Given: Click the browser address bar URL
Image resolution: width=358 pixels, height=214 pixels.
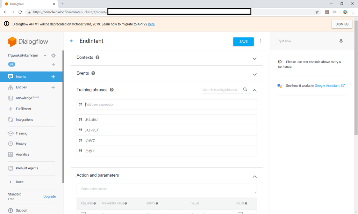Looking at the screenshot, I should click(x=70, y=12).
